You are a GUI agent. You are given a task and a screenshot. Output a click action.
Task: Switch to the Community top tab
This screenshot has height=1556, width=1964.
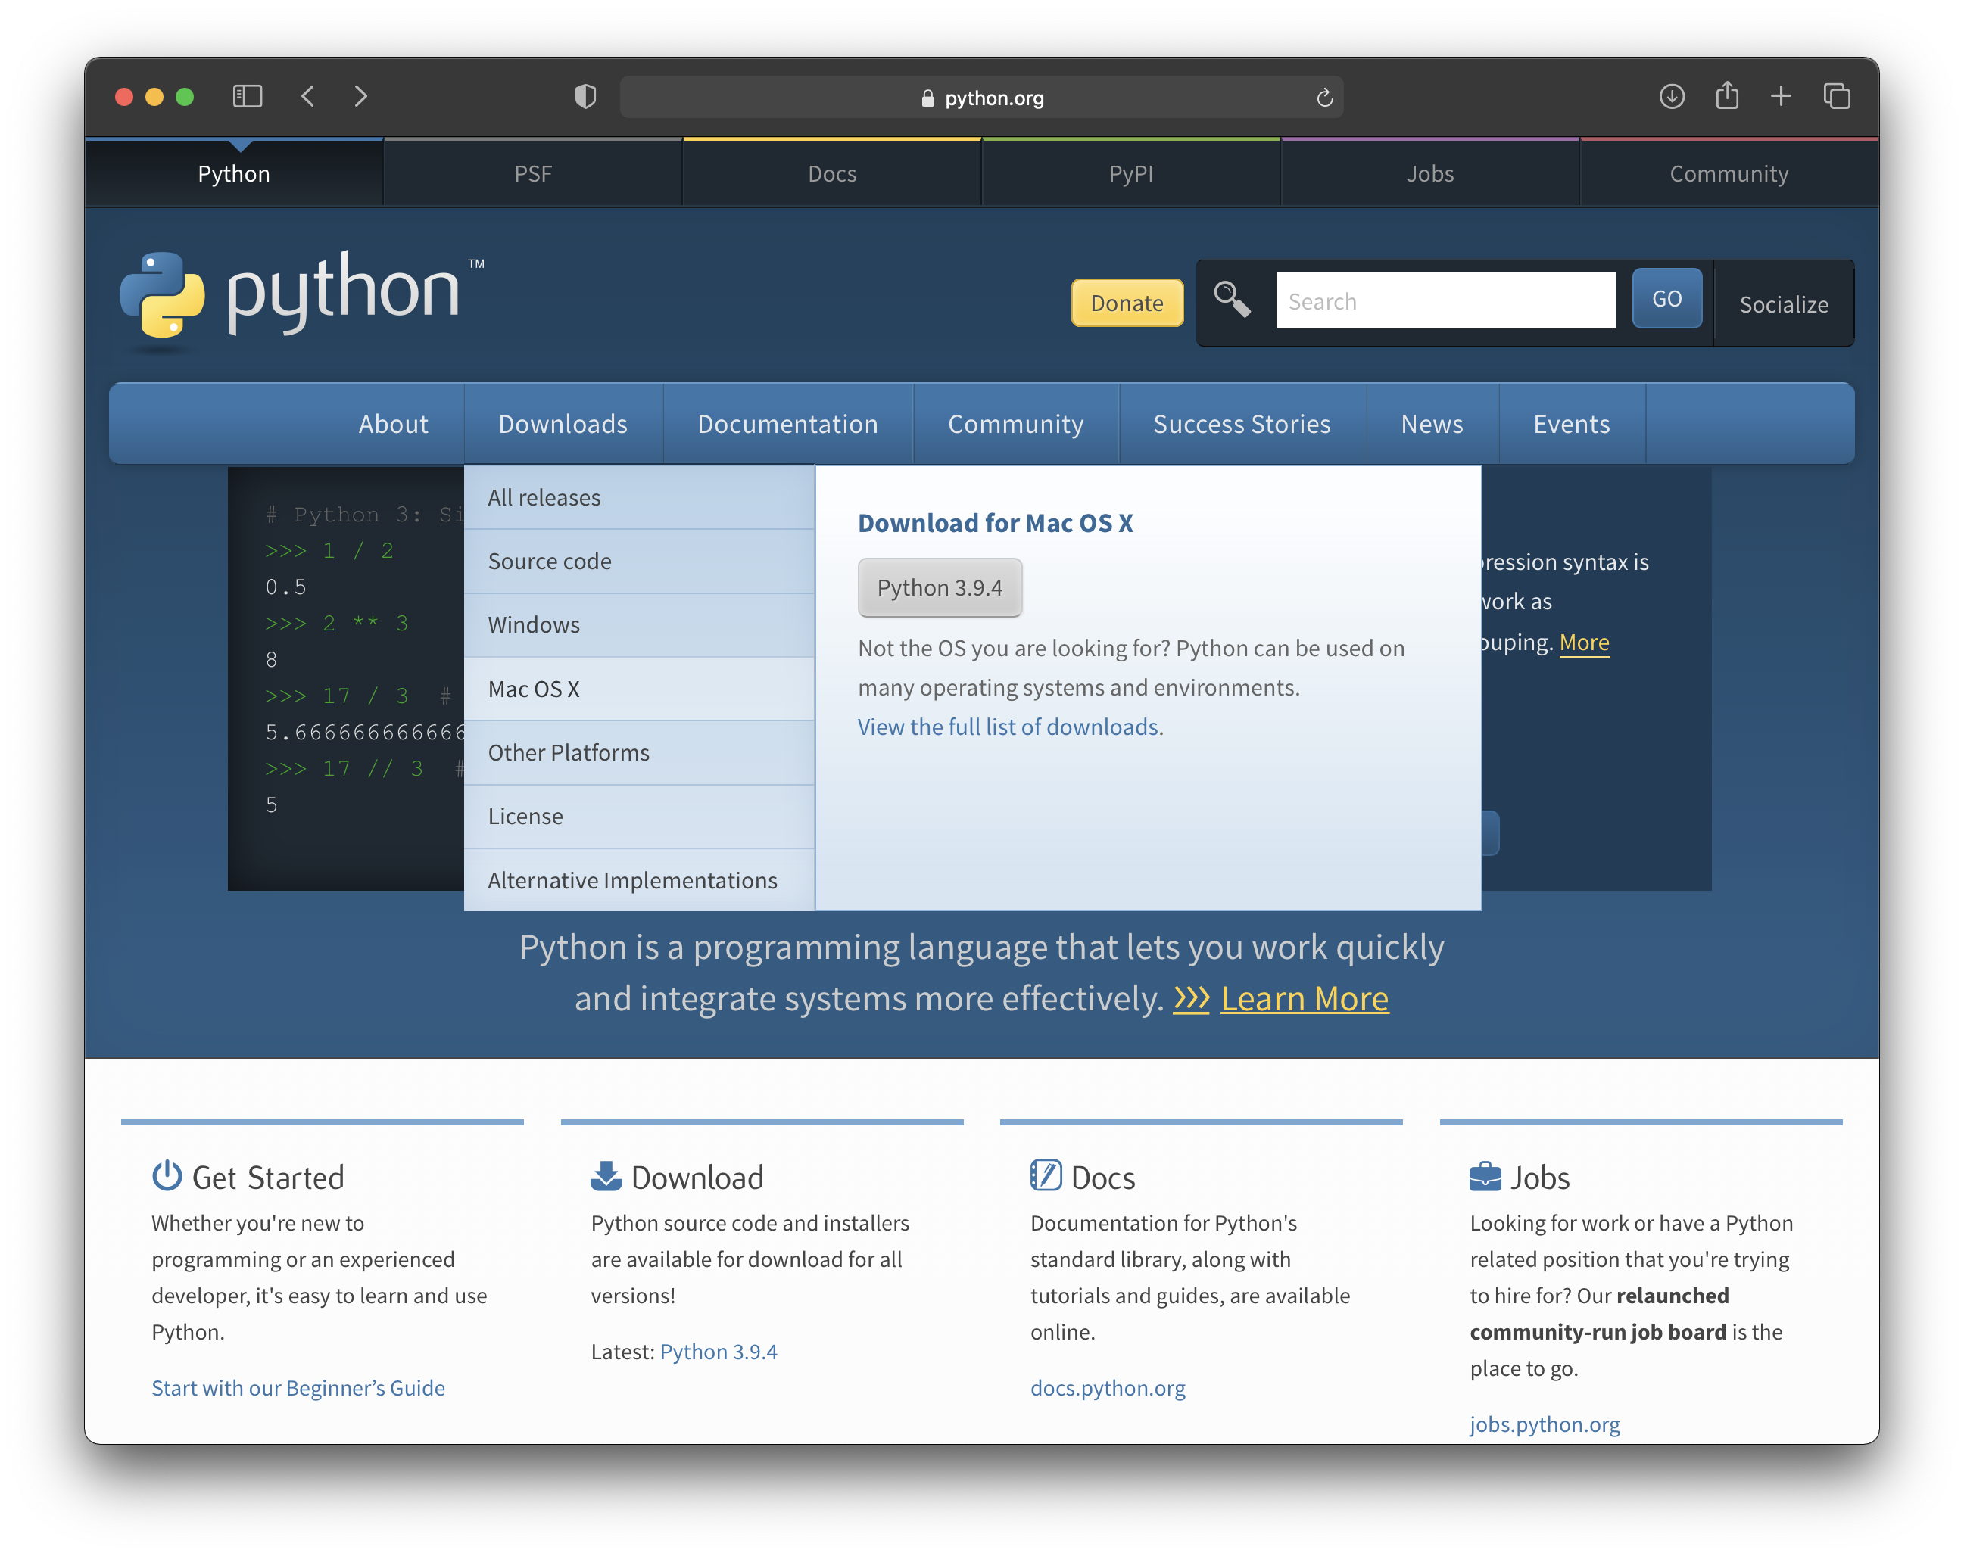(1729, 173)
